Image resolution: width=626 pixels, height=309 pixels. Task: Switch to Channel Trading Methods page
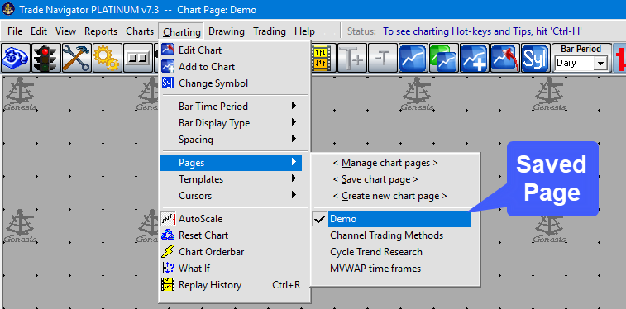386,235
